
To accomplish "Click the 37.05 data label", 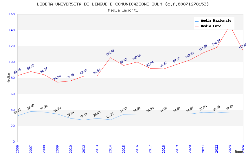I will click(203, 108).
